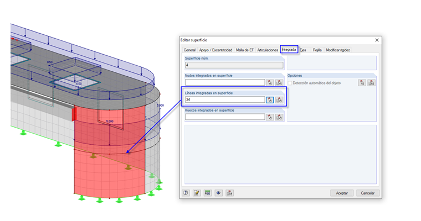Click pick icon in Opciones section
The height and width of the screenshot is (221, 421).
(x=362, y=83)
